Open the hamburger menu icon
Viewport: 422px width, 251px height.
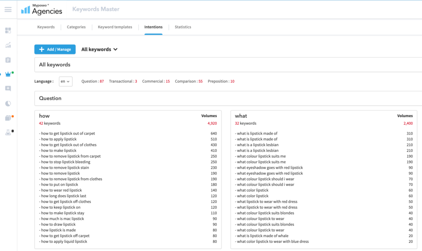[x=8, y=10]
